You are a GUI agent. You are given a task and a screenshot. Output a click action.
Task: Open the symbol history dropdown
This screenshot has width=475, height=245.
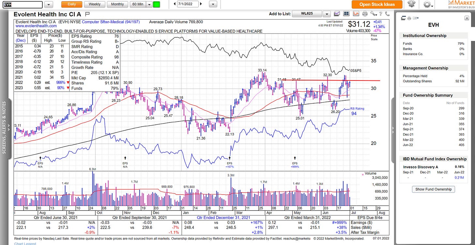(49, 4)
